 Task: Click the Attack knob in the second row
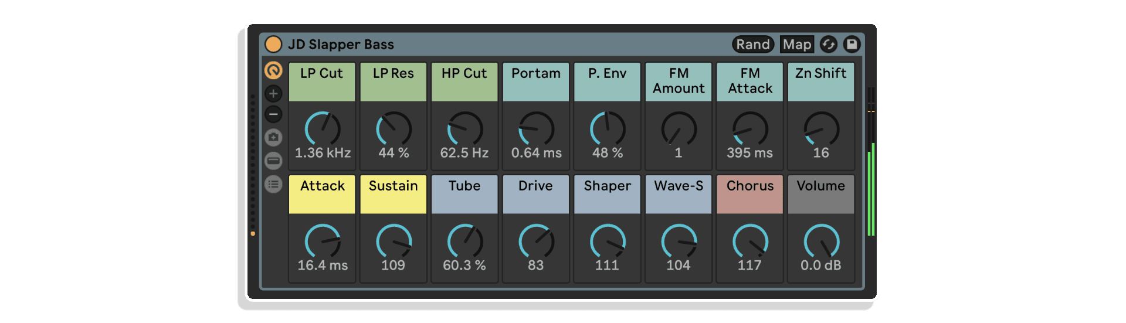(x=323, y=242)
